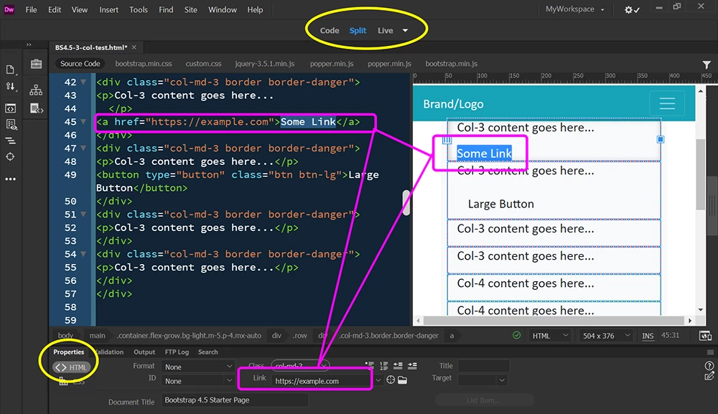This screenshot has height=414, width=718.
Task: Click the indent icon in Properties
Action: point(412,365)
